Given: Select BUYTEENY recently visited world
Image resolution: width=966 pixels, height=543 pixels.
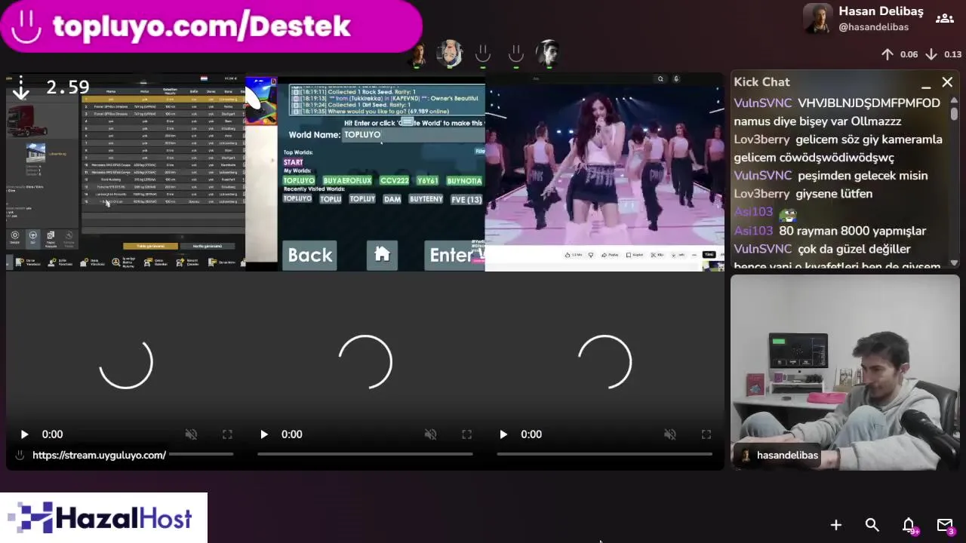Looking at the screenshot, I should click(x=426, y=199).
